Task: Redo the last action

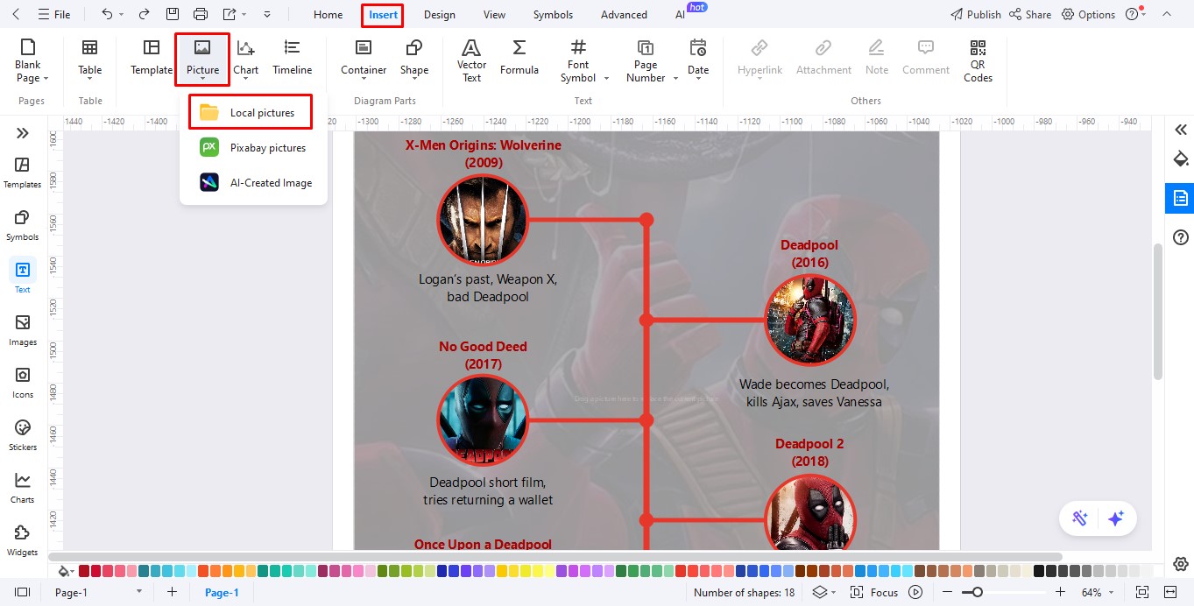Action: (x=144, y=15)
